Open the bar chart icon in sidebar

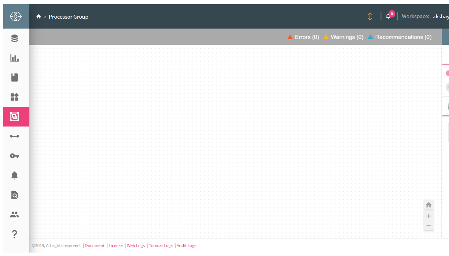(x=14, y=58)
